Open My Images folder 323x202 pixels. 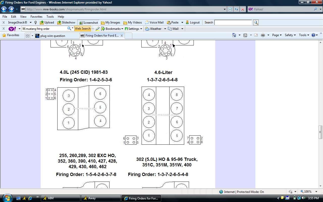[x=111, y=22]
